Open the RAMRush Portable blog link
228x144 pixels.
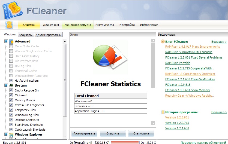pos(178,63)
